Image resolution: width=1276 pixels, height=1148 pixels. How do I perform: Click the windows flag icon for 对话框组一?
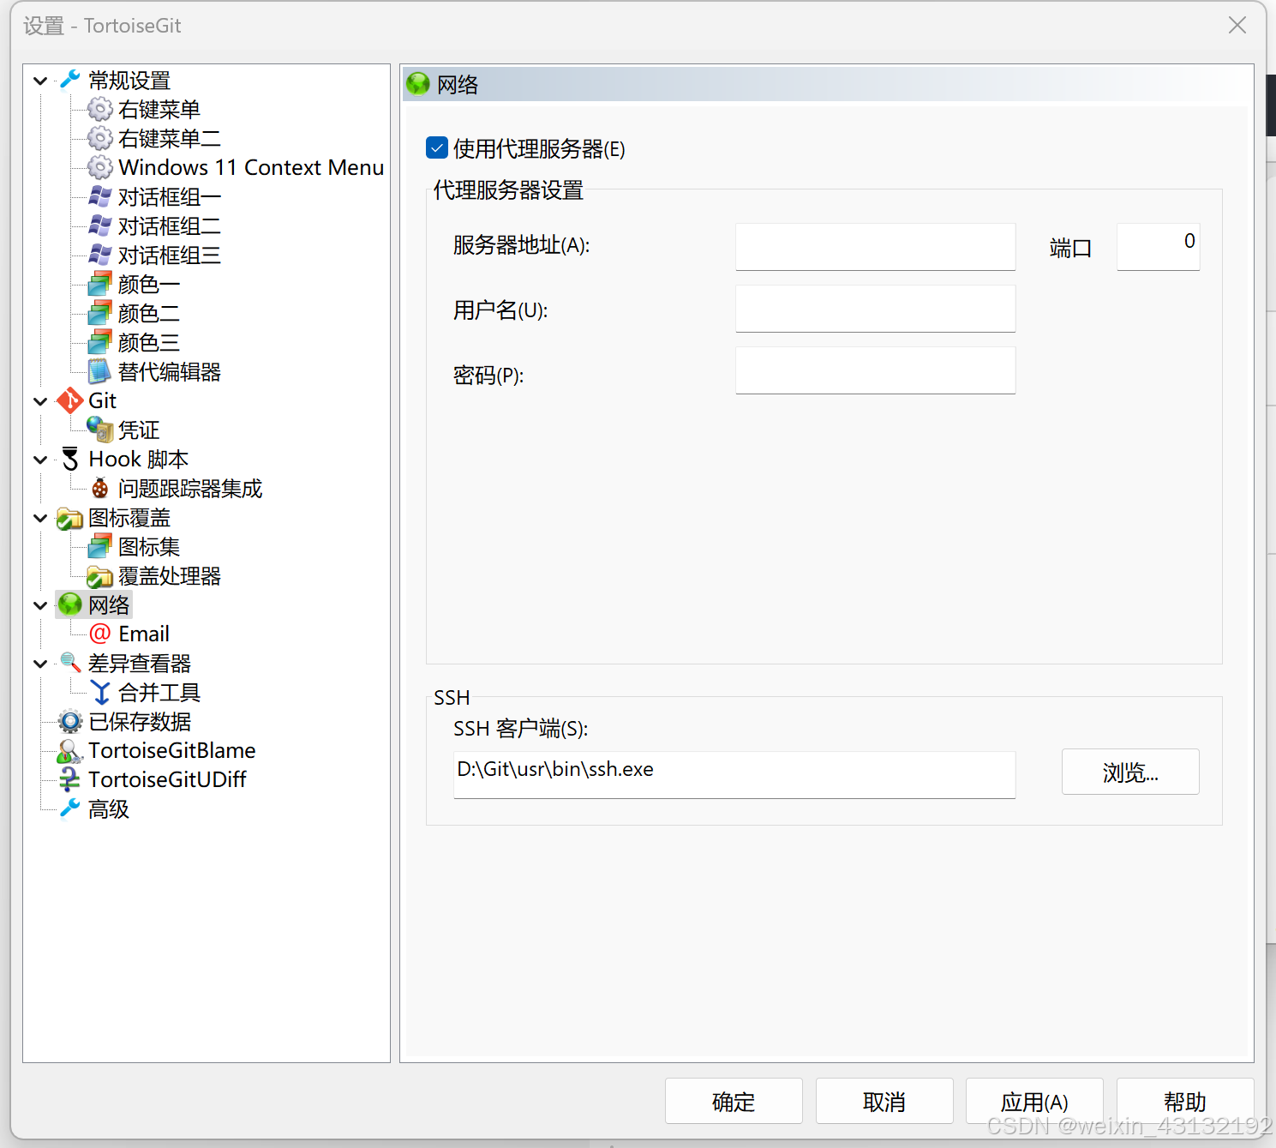[x=100, y=196]
